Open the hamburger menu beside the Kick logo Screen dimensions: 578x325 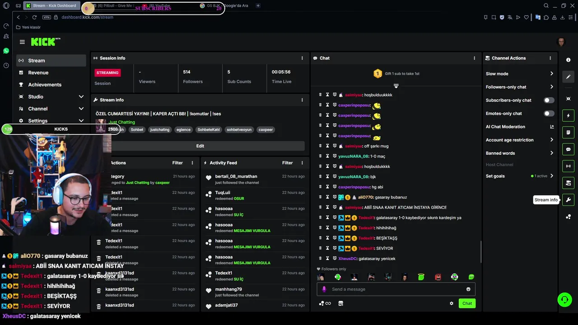(22, 42)
